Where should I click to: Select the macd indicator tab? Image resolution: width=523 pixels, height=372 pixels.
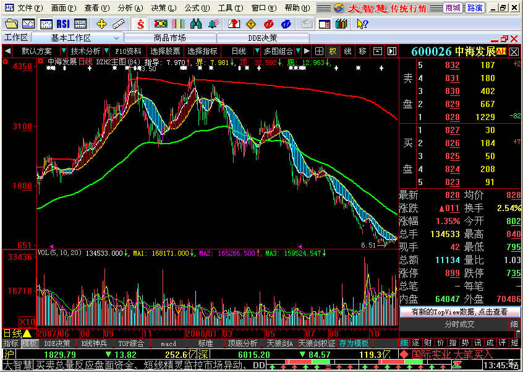tap(168, 344)
